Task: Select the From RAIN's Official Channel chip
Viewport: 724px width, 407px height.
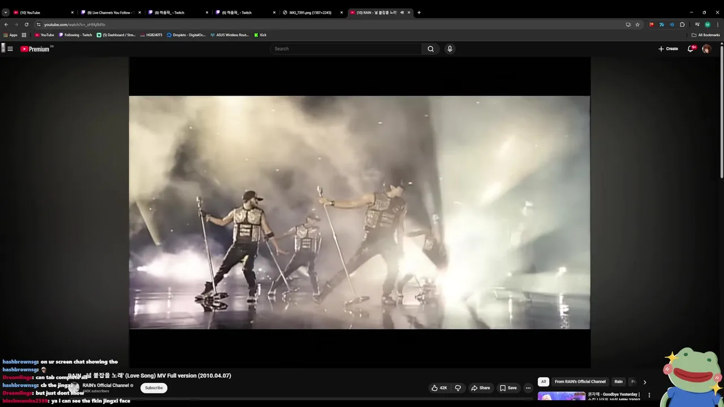Action: [x=580, y=382]
